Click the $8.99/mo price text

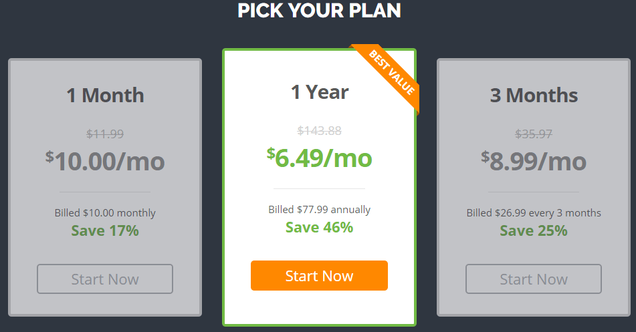pos(534,161)
